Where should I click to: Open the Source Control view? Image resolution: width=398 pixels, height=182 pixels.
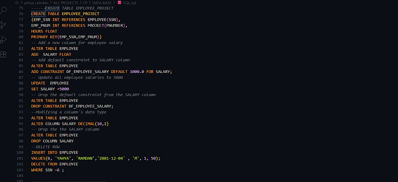[3, 25]
